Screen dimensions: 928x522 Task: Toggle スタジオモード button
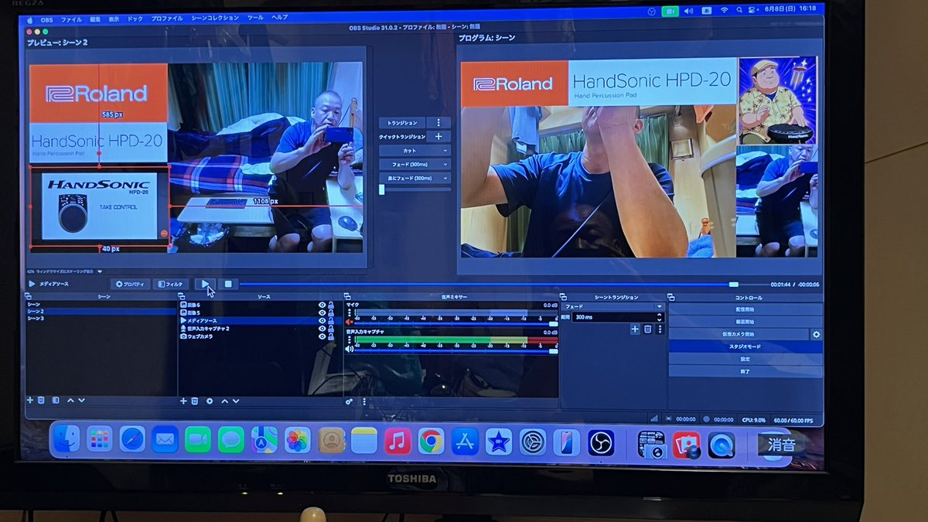click(x=745, y=346)
